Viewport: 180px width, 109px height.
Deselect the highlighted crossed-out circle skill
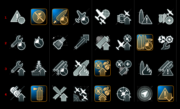[39, 17]
